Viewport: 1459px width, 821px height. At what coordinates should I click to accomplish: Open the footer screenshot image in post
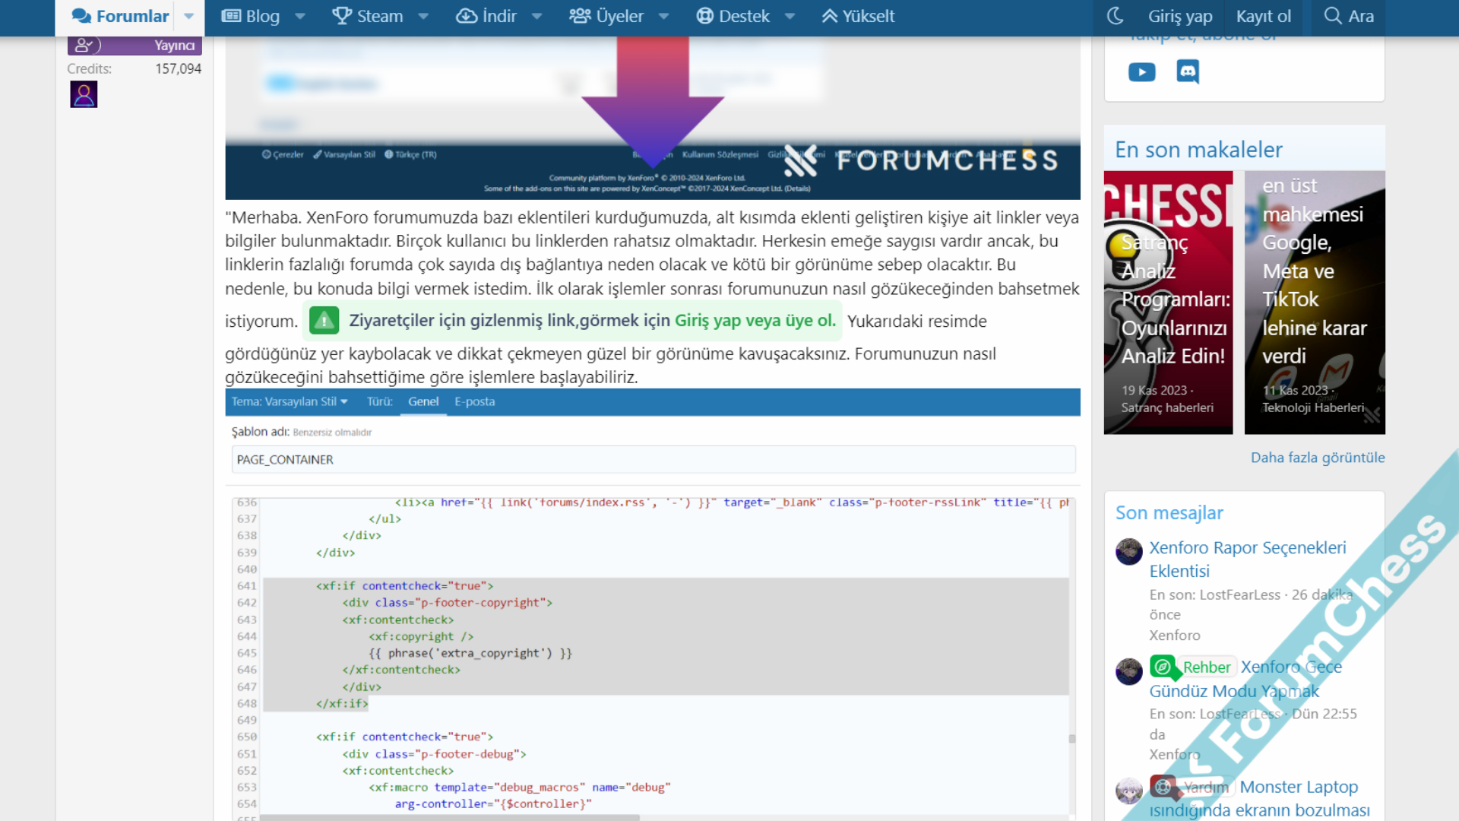653,118
